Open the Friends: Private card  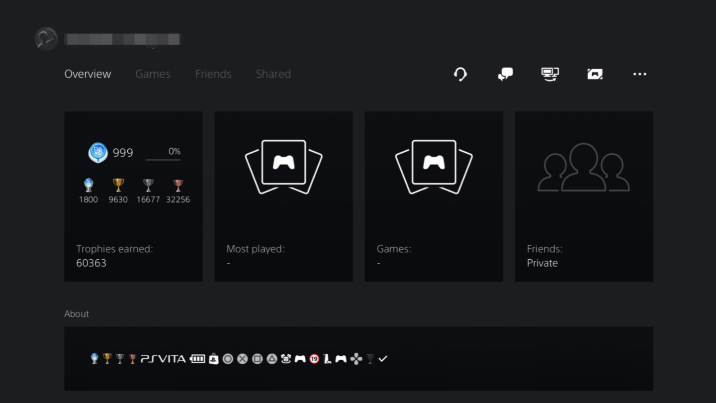[x=584, y=197]
